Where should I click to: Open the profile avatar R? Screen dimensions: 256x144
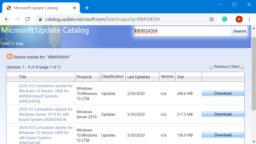point(239,19)
